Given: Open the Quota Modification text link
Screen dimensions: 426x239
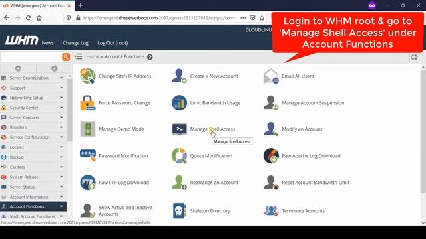Looking at the screenshot, I should [211, 156].
